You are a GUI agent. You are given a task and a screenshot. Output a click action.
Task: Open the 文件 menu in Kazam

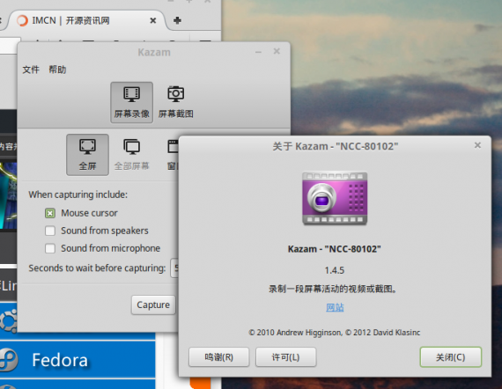click(31, 70)
